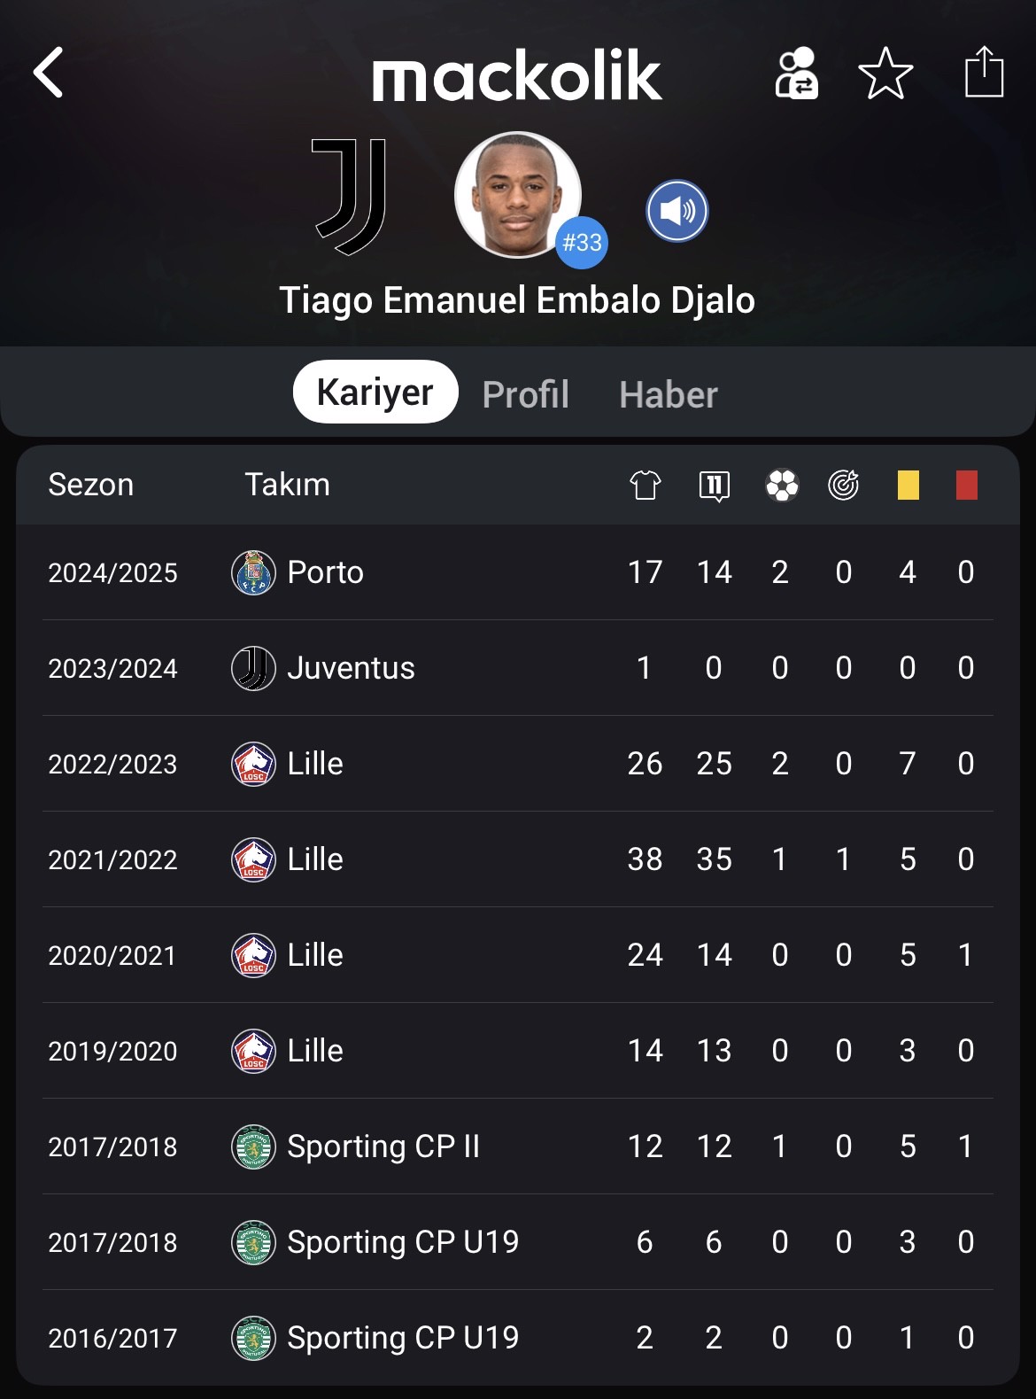Toggle the favorite star for this player
The image size is (1036, 1399).
click(885, 74)
